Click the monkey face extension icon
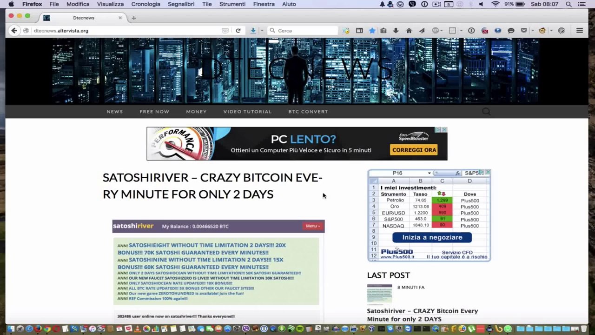 tap(542, 31)
